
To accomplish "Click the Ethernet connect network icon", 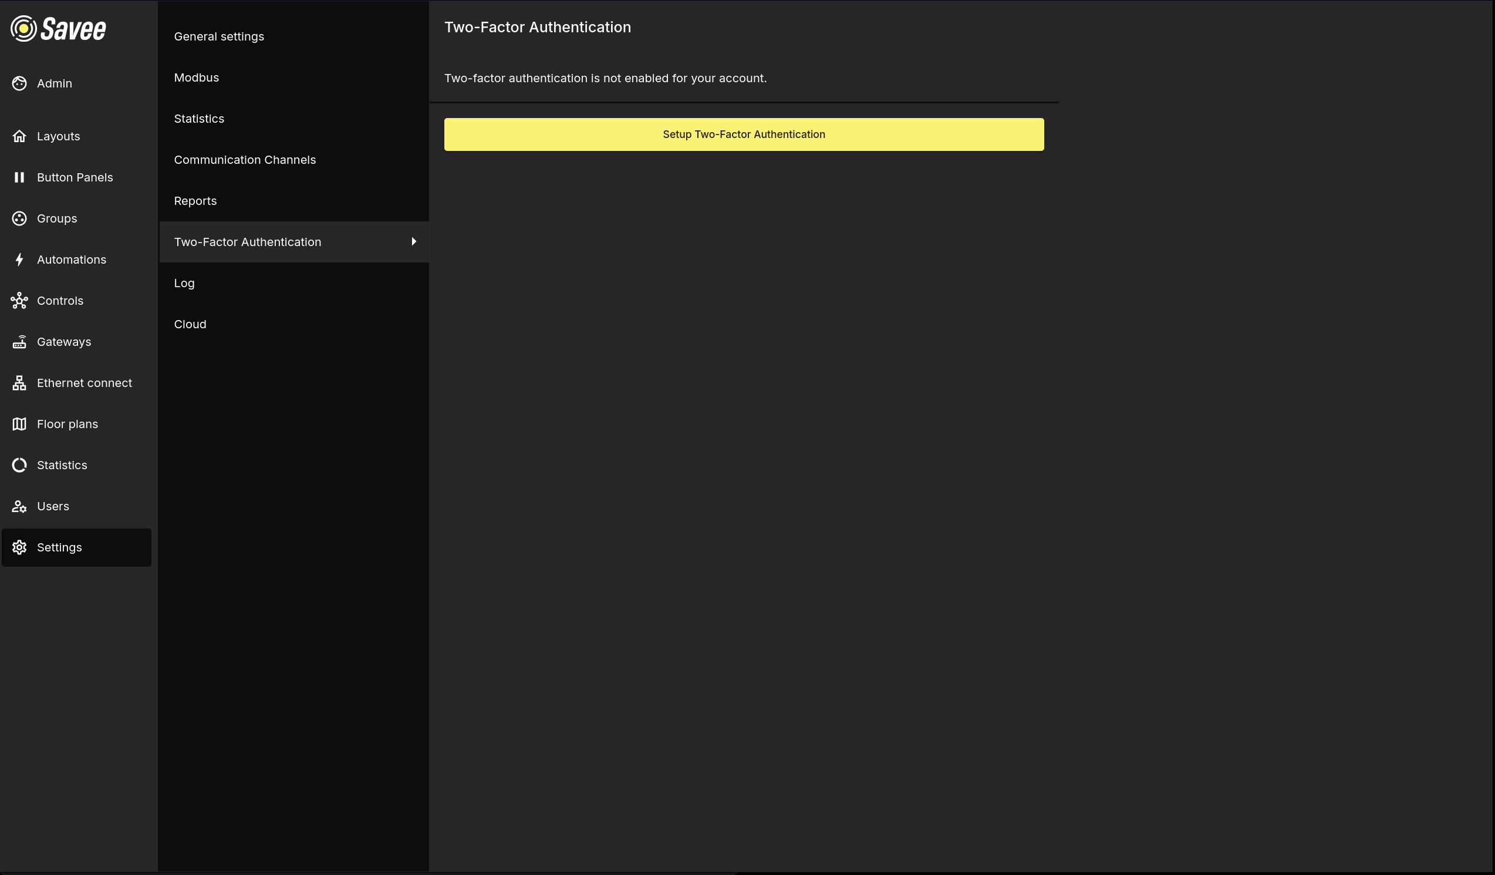I will click(x=19, y=383).
